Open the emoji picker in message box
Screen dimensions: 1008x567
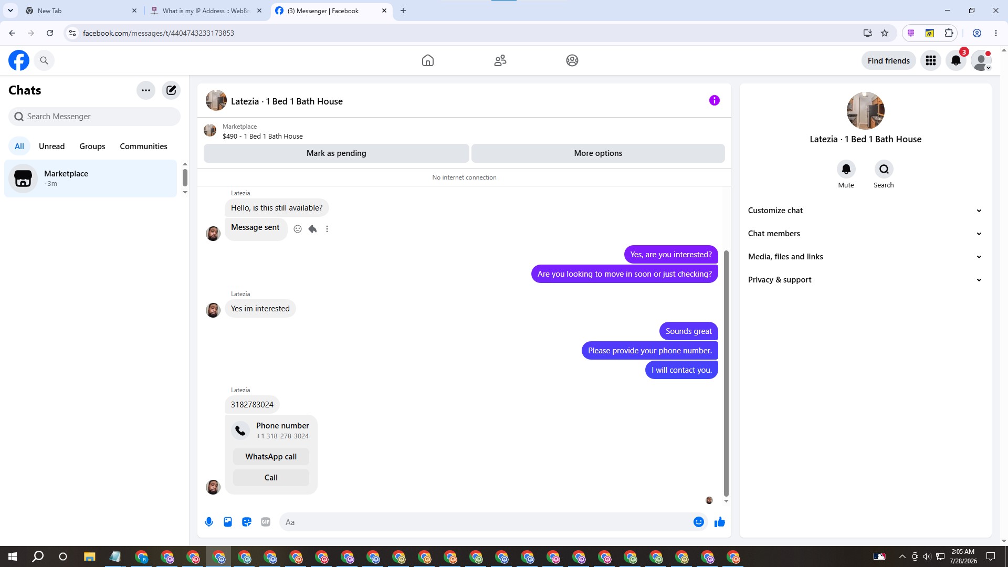[x=699, y=522]
